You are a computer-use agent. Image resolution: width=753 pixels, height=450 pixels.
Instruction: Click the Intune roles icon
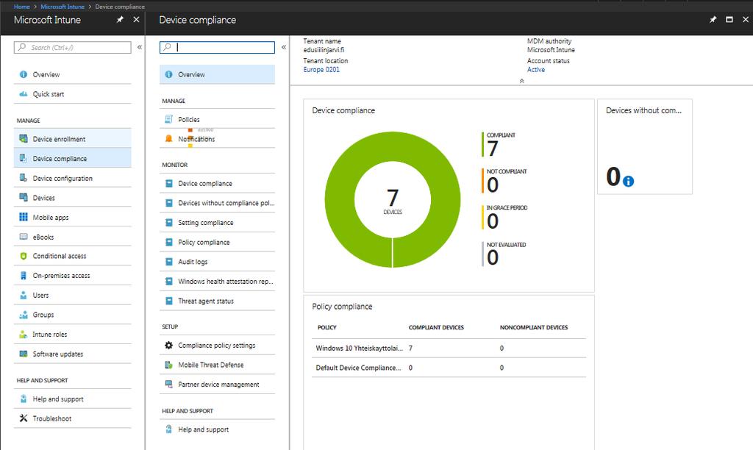[23, 335]
